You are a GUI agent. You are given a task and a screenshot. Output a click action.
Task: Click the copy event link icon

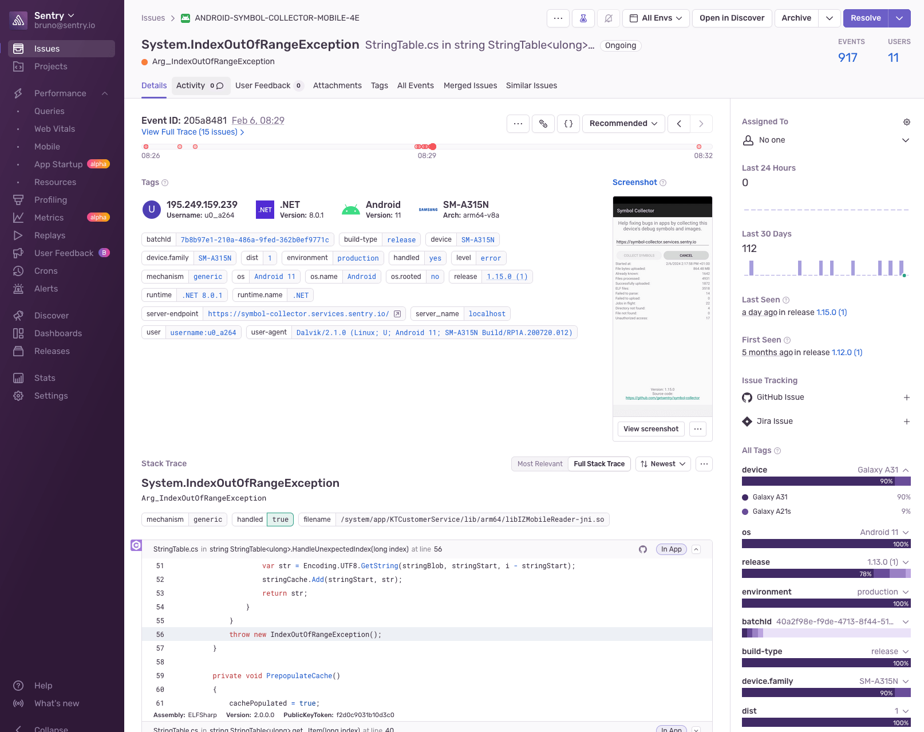pyautogui.click(x=543, y=124)
